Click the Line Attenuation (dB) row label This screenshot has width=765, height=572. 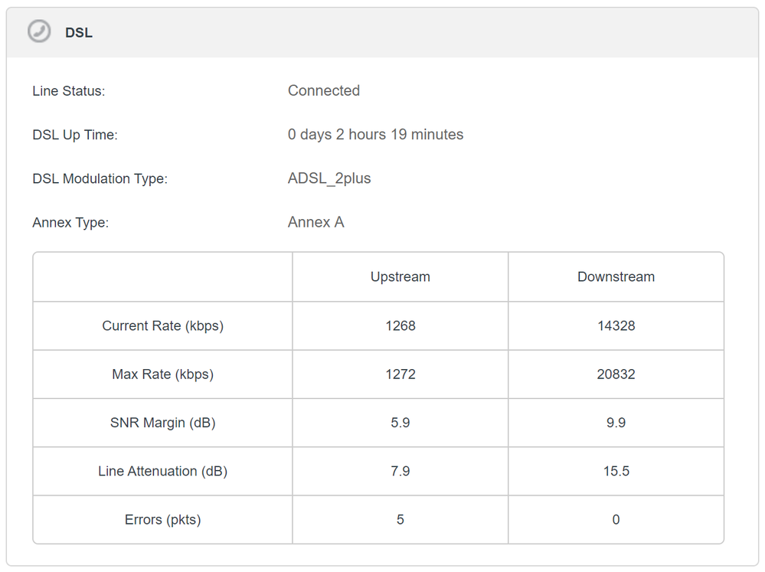coord(162,471)
